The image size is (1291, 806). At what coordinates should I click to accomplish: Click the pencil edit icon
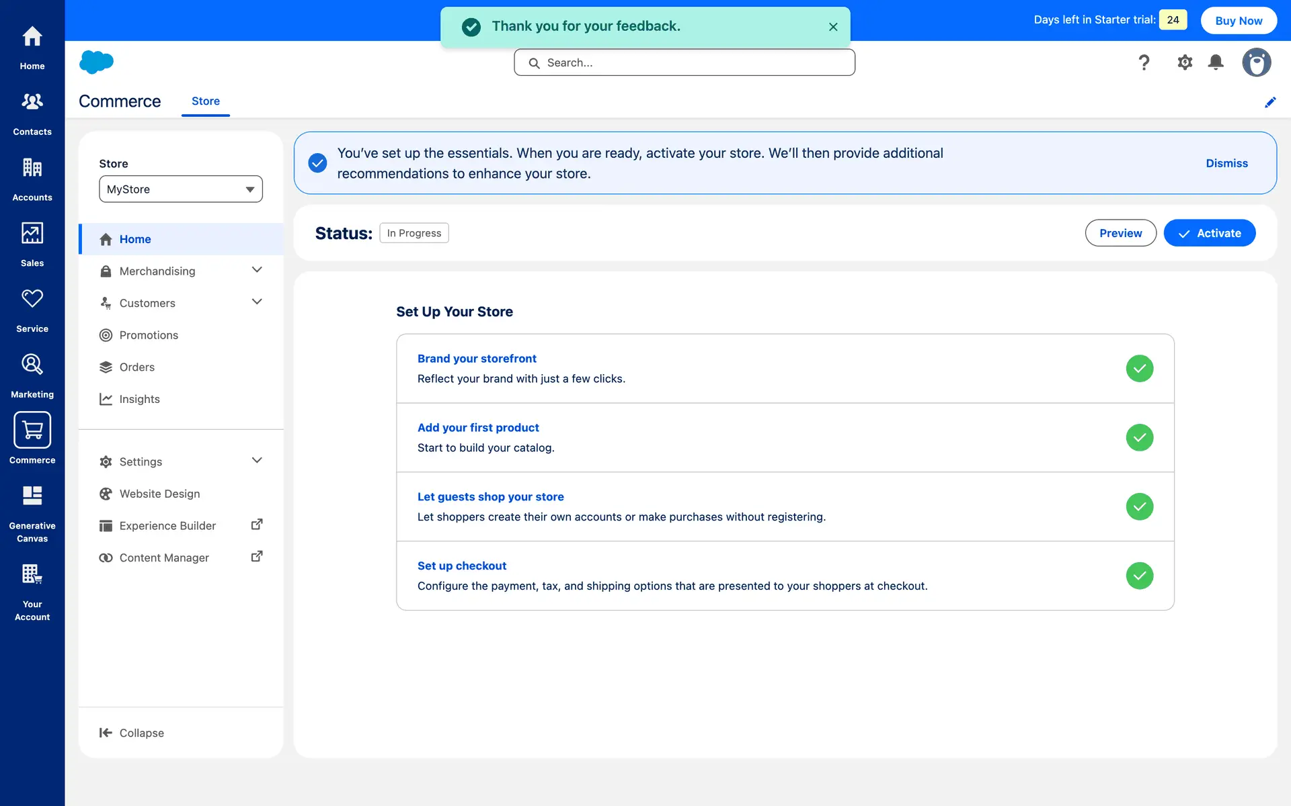[1269, 102]
